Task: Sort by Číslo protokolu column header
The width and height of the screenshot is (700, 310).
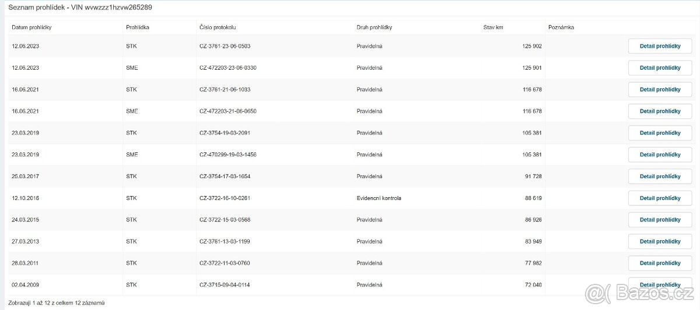Action: point(218,27)
